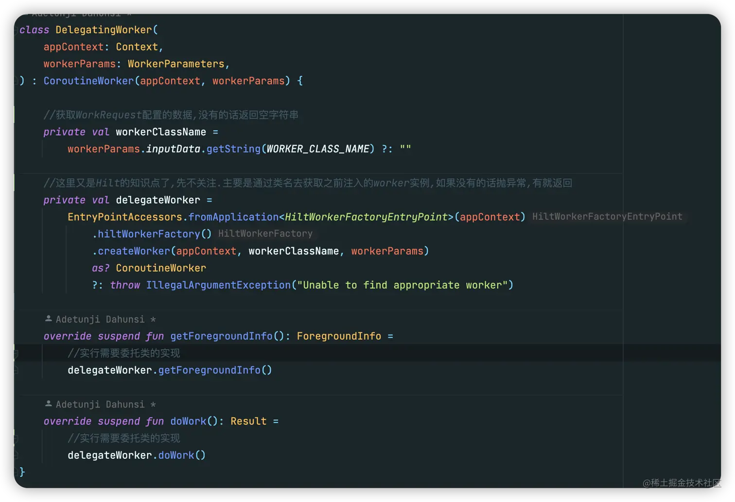Click the empty string literal after ?:
735x502 pixels.
tap(405, 149)
